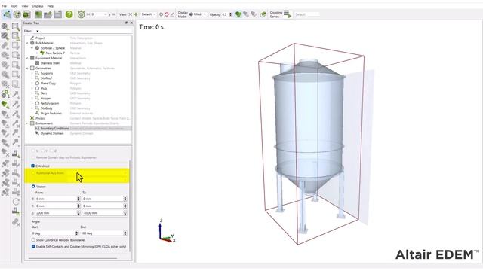
Task: Click the View X axis icon
Action: pos(130,14)
